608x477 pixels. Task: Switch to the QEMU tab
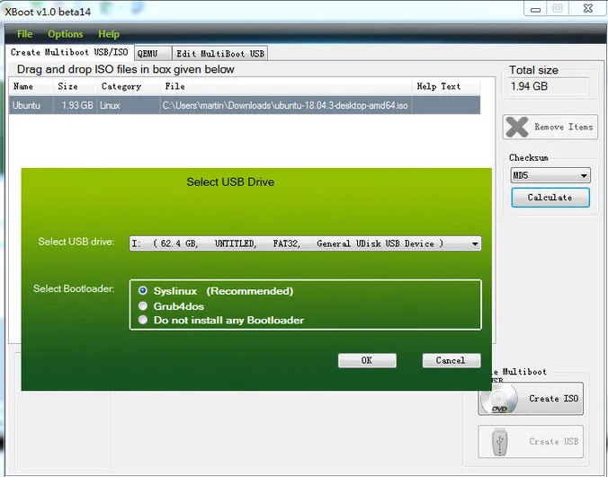(x=148, y=54)
